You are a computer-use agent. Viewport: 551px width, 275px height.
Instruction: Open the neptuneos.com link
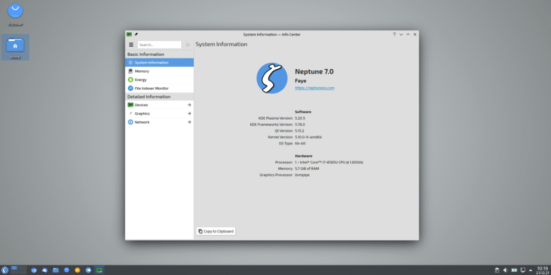tap(314, 88)
